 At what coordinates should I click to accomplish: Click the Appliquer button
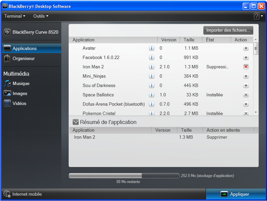pos(236,194)
